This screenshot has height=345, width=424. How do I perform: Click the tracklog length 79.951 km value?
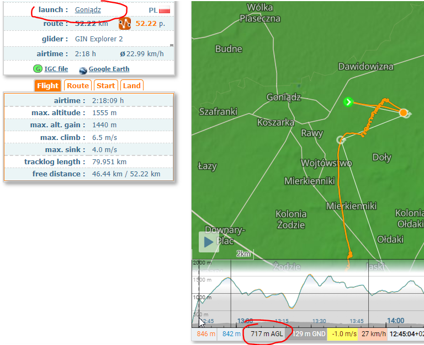(109, 161)
